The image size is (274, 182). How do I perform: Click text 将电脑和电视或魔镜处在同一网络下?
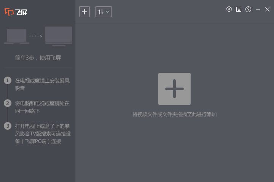click(42, 107)
